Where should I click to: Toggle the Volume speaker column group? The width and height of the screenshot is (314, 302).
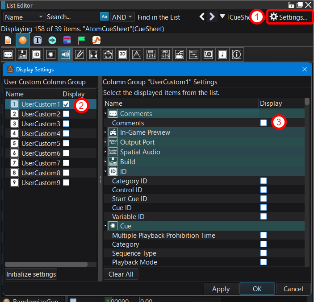pyautogui.click(x=65, y=54)
